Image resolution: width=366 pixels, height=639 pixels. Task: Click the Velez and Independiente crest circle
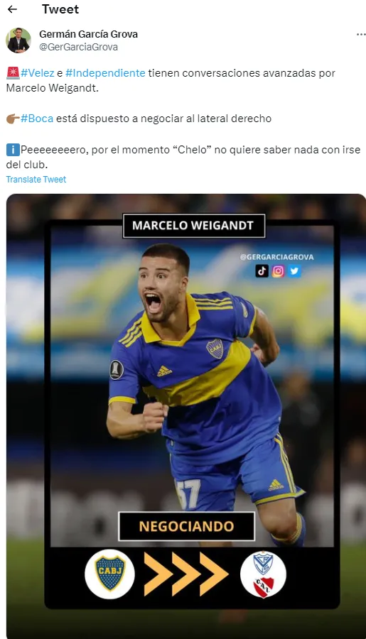pyautogui.click(x=263, y=574)
